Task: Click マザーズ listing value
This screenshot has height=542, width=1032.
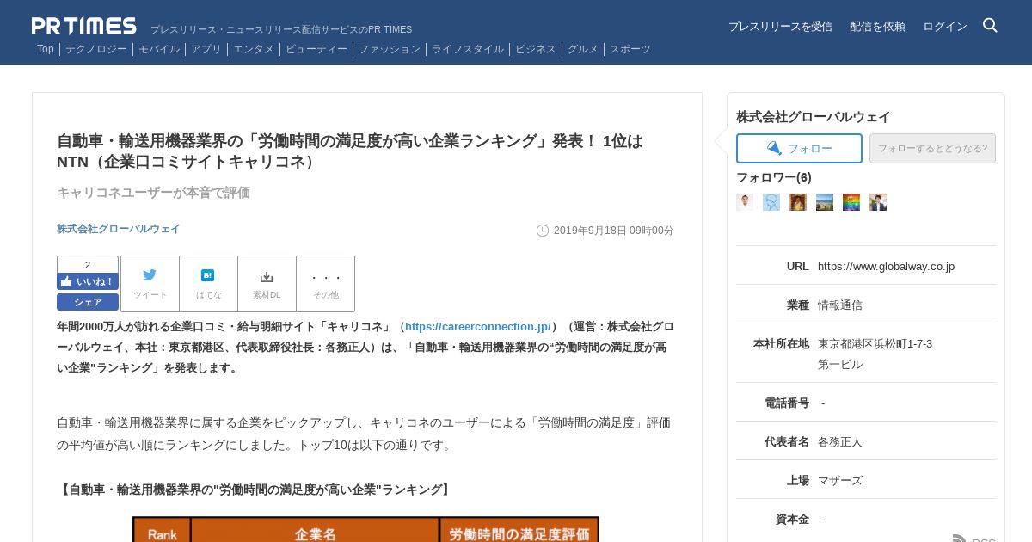Action: click(840, 480)
